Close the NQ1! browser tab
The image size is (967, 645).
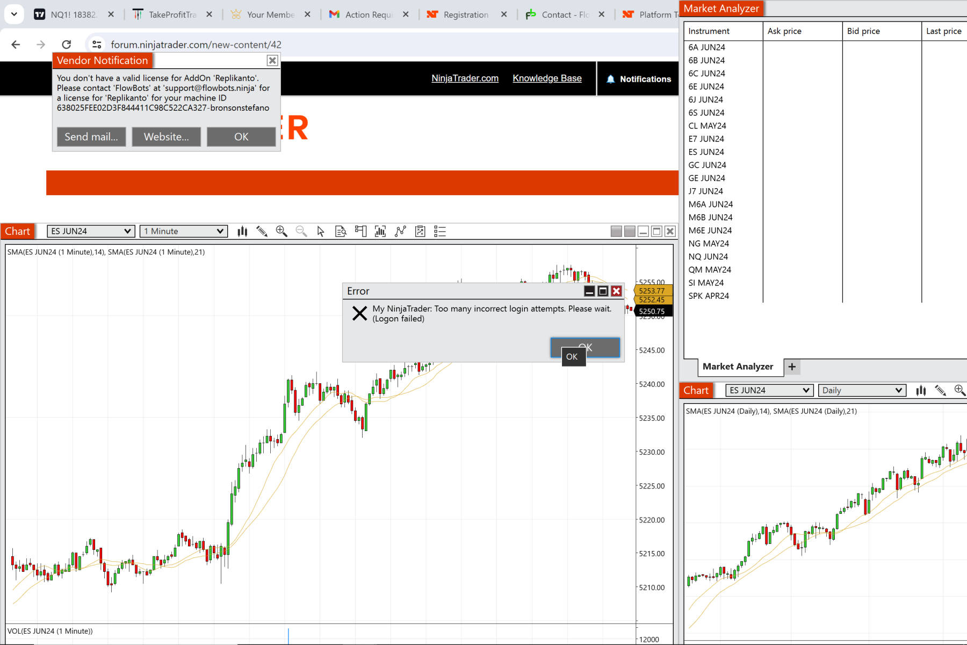click(111, 15)
